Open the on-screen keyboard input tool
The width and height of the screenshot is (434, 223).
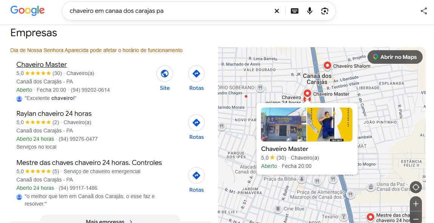point(295,11)
